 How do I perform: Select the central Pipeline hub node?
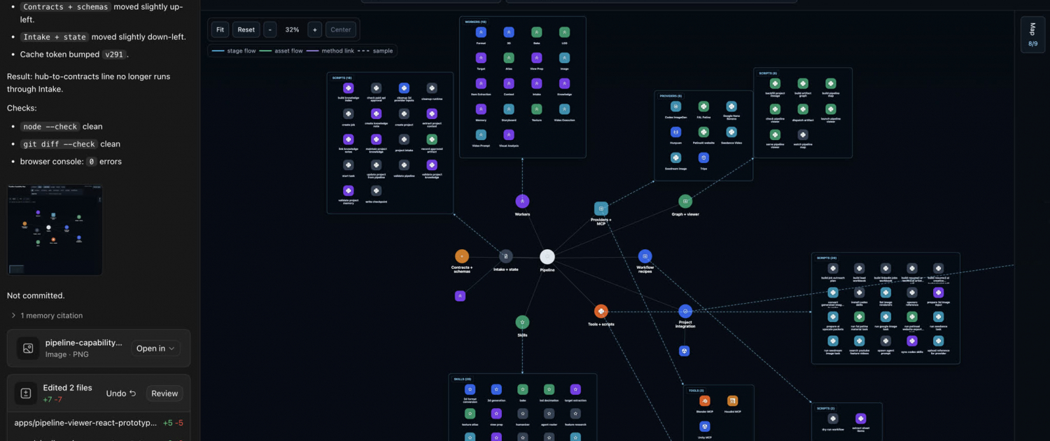547,257
